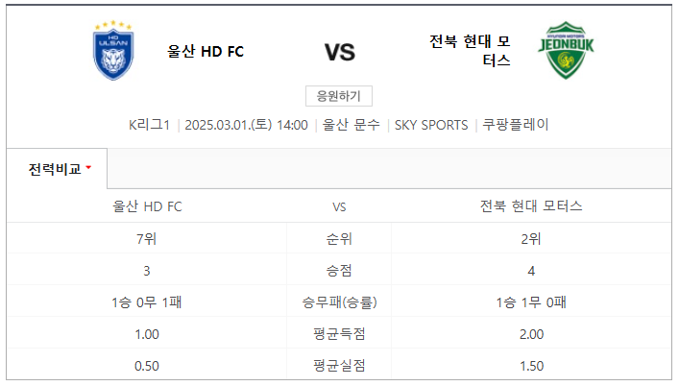Click the Ulsan HD FC team crest
The height and width of the screenshot is (386, 679).
[113, 50]
